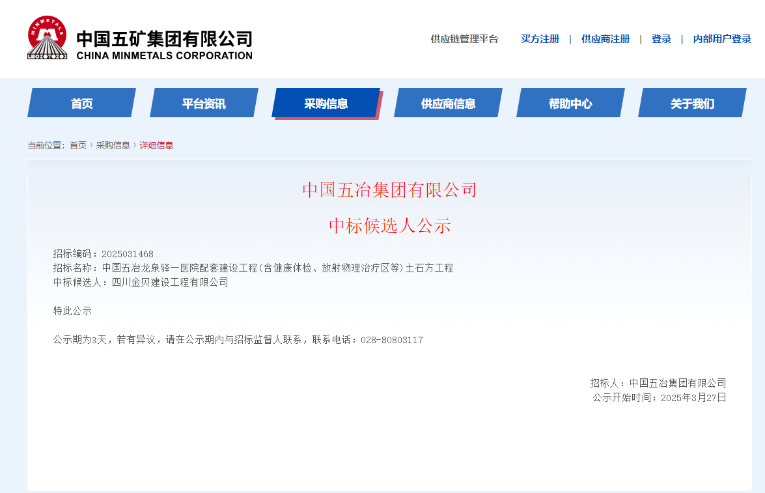The width and height of the screenshot is (765, 493).
Task: Open the 供应商信息 navigation tab
Action: pos(448,103)
